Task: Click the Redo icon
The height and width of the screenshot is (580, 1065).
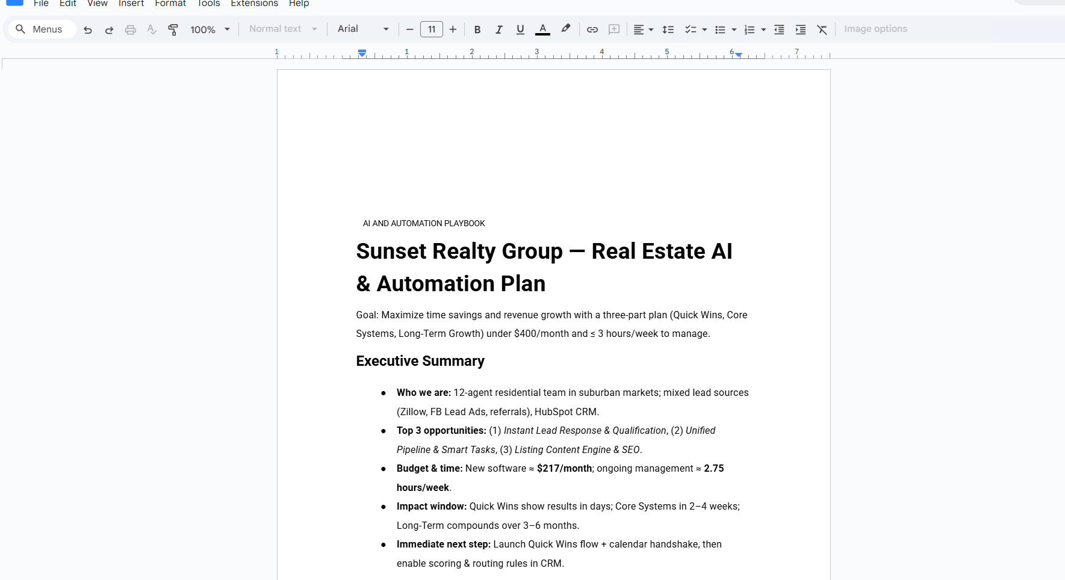Action: tap(109, 29)
